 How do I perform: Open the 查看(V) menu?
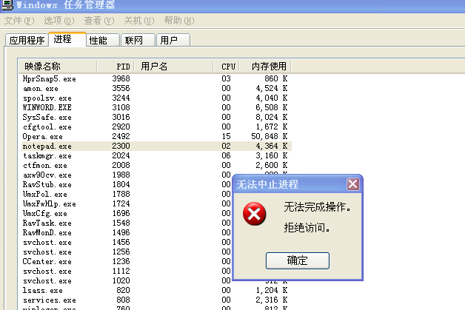click(99, 21)
